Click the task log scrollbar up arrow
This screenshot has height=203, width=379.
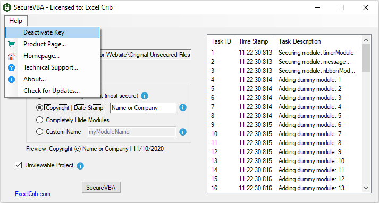click(x=366, y=40)
